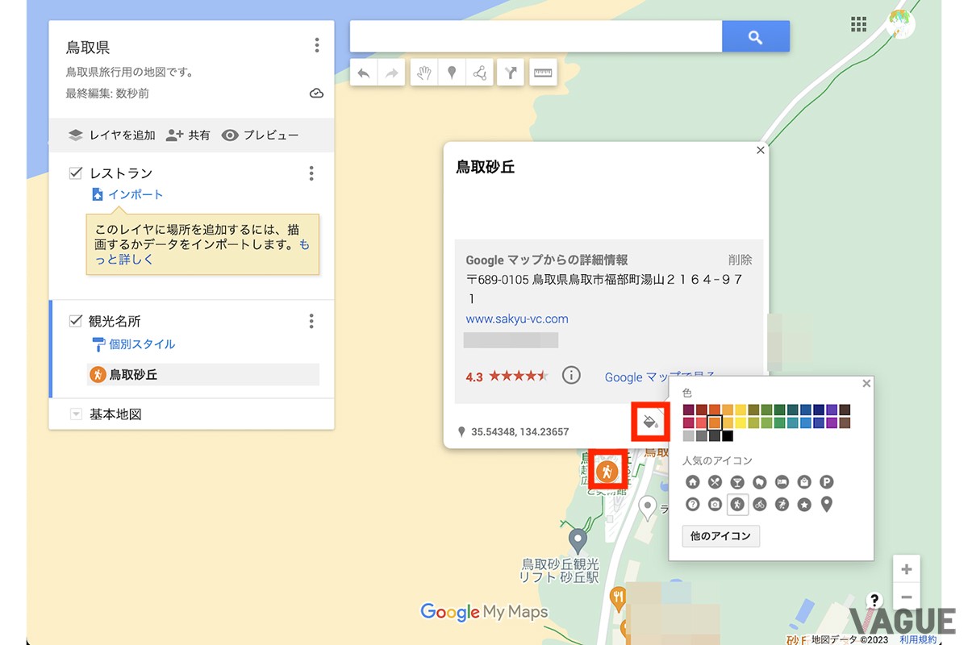Click the Google マップで見る link

pos(660,377)
